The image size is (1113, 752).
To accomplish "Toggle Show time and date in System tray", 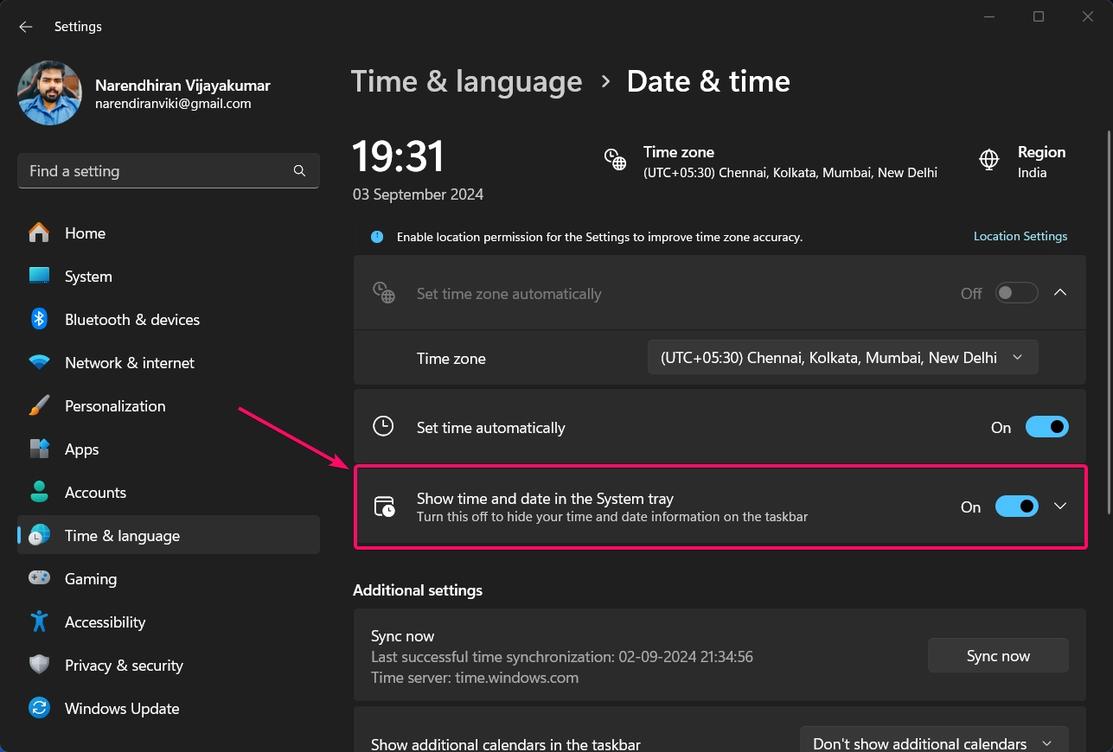I will point(1016,507).
